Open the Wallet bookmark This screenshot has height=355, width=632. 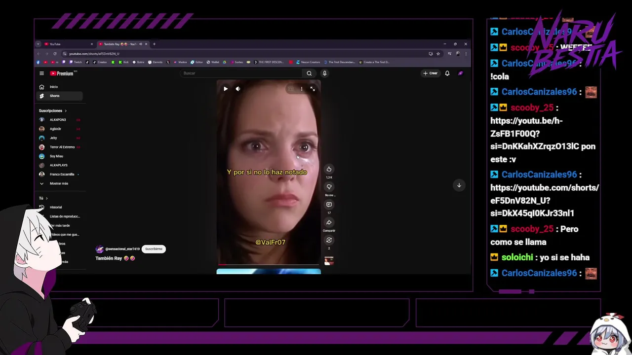point(213,62)
